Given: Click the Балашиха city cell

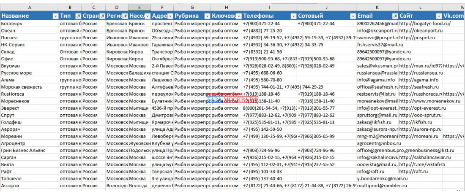Looking at the screenshot, I should 139,73.
